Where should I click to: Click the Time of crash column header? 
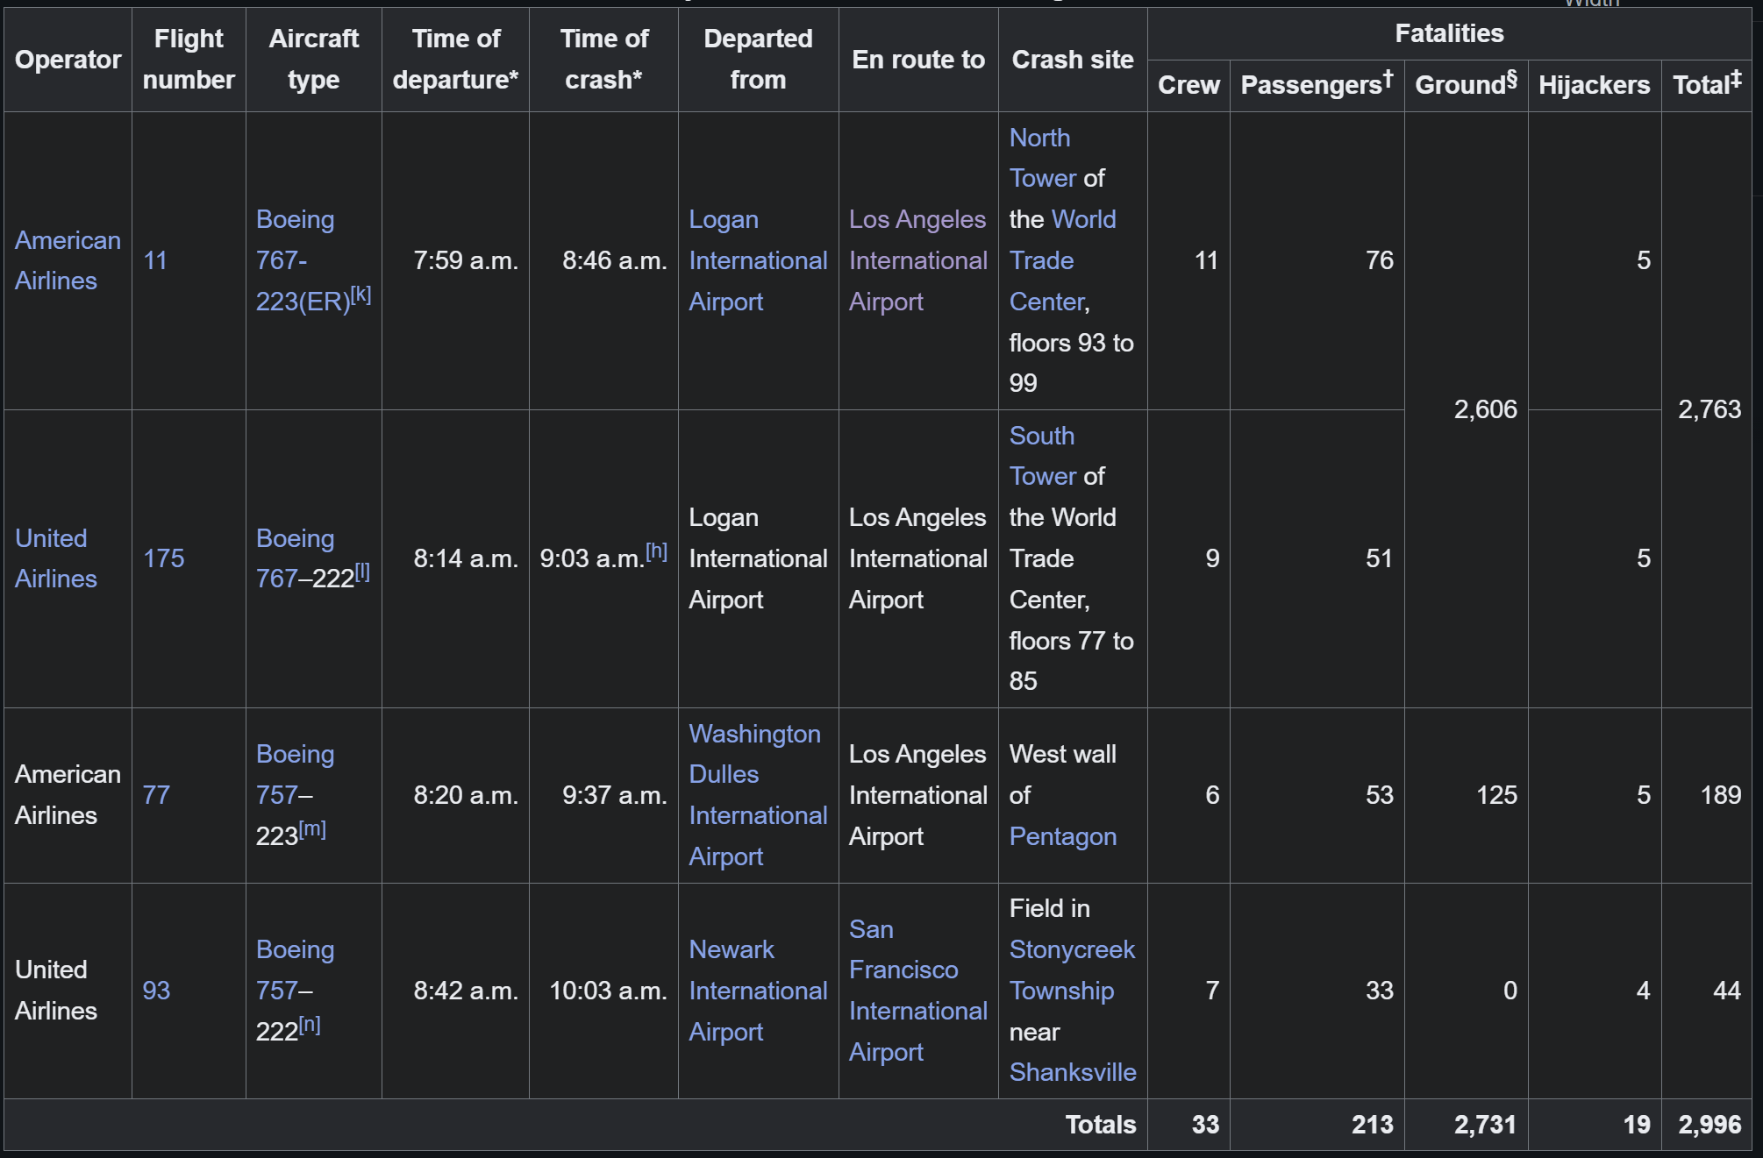pyautogui.click(x=604, y=60)
